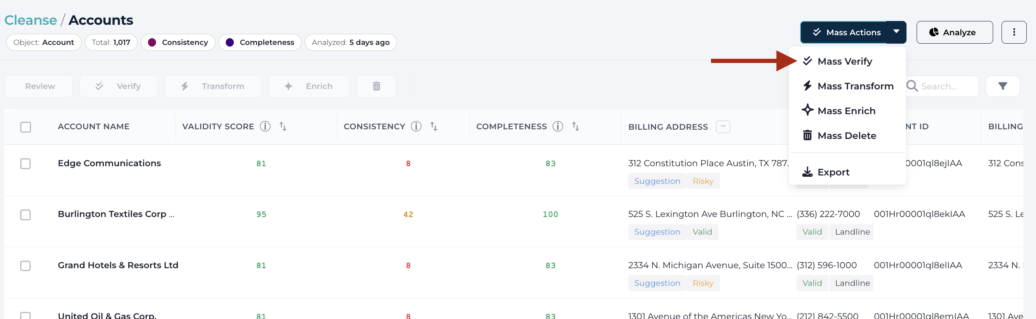The width and height of the screenshot is (1036, 319).
Task: Sort by Validity Score
Action: (283, 126)
